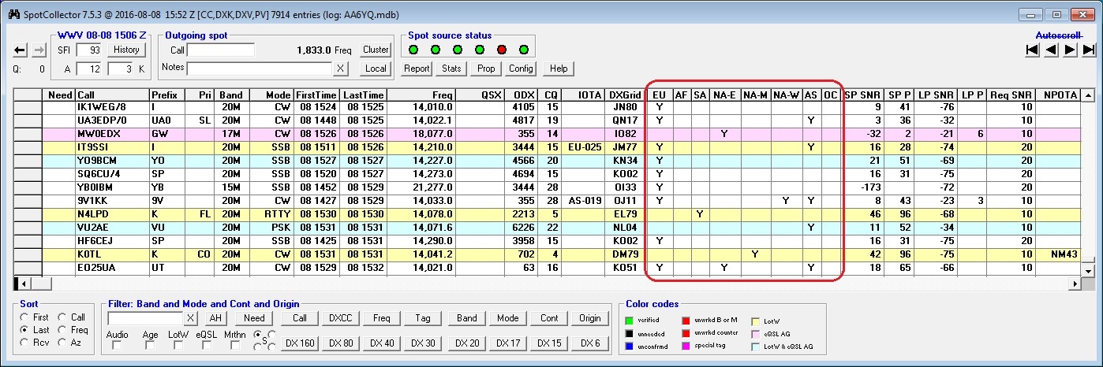The image size is (1103, 367).
Task: Open the Stats window
Action: pos(451,69)
